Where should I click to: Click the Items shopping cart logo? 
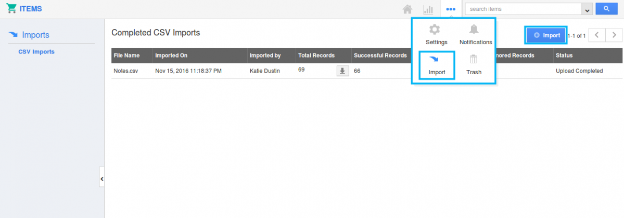pos(11,9)
